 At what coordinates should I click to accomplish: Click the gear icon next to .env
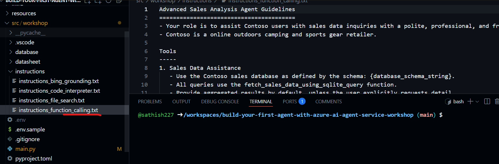(x=10, y=120)
